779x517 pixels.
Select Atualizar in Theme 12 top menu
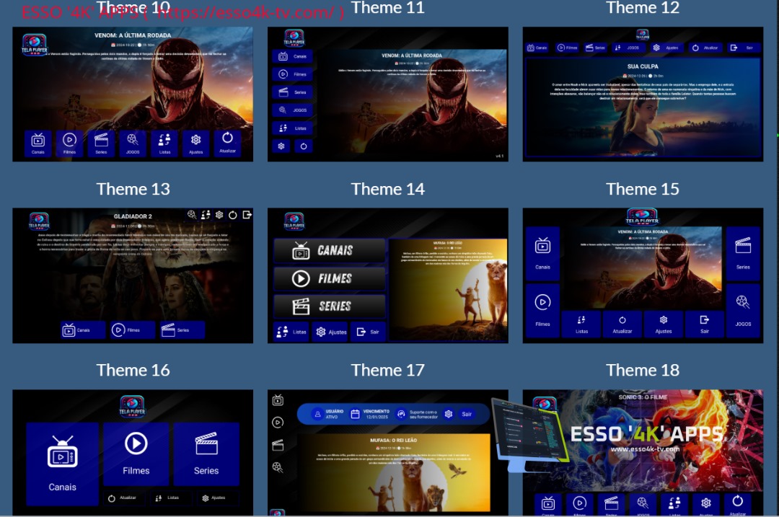705,48
